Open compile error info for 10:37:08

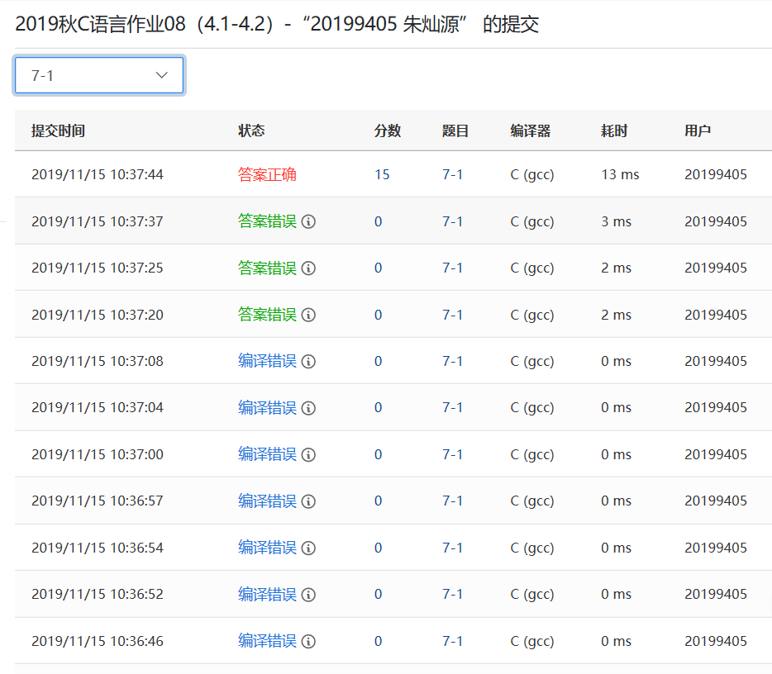pyautogui.click(x=309, y=361)
